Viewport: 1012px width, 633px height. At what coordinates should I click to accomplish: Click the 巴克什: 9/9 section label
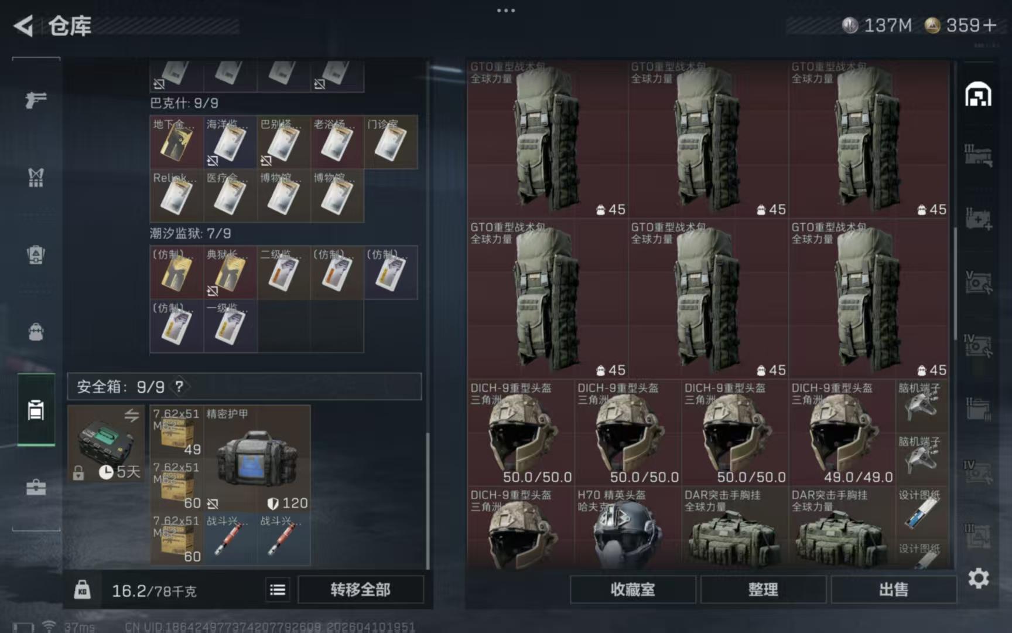coord(184,103)
